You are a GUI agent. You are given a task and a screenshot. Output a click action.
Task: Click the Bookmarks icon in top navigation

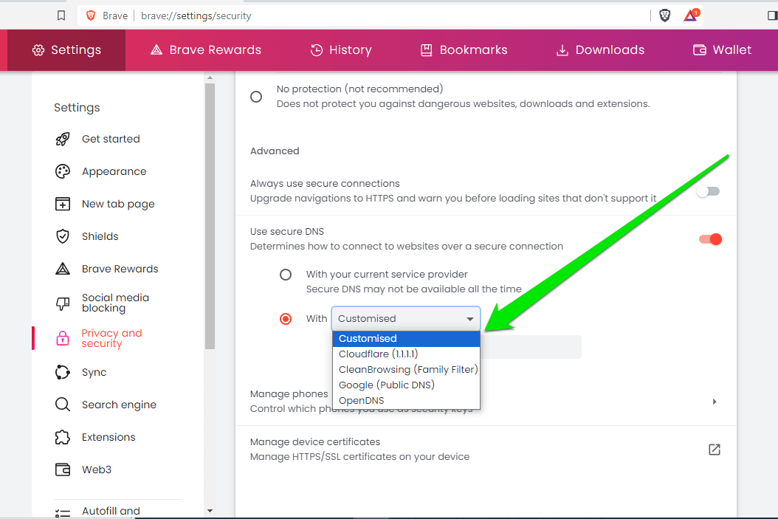[x=426, y=50]
